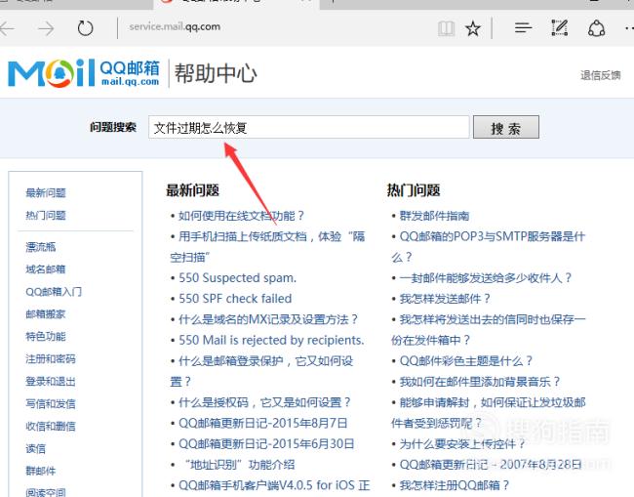Select 最新问题 in left sidebar
The height and width of the screenshot is (497, 634).
click(46, 192)
